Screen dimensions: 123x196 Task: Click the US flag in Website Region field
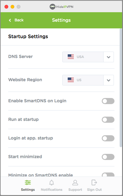tap(71, 80)
